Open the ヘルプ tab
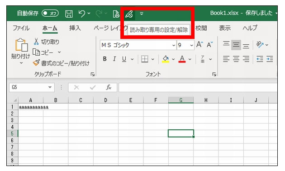This screenshot has height=171, width=285. 250,28
